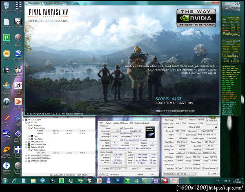Expand the AMD Phenom II X4 node
Image resolution: width=245 pixels, height=192 pixels.
(26, 145)
